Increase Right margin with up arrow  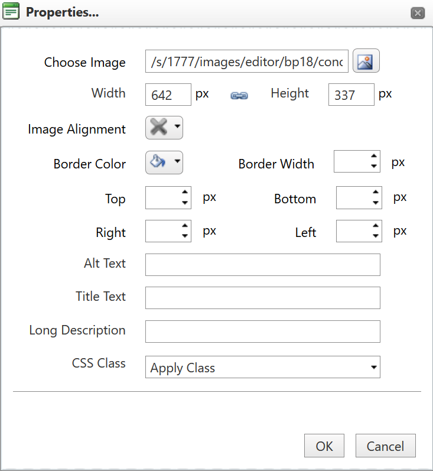click(185, 225)
